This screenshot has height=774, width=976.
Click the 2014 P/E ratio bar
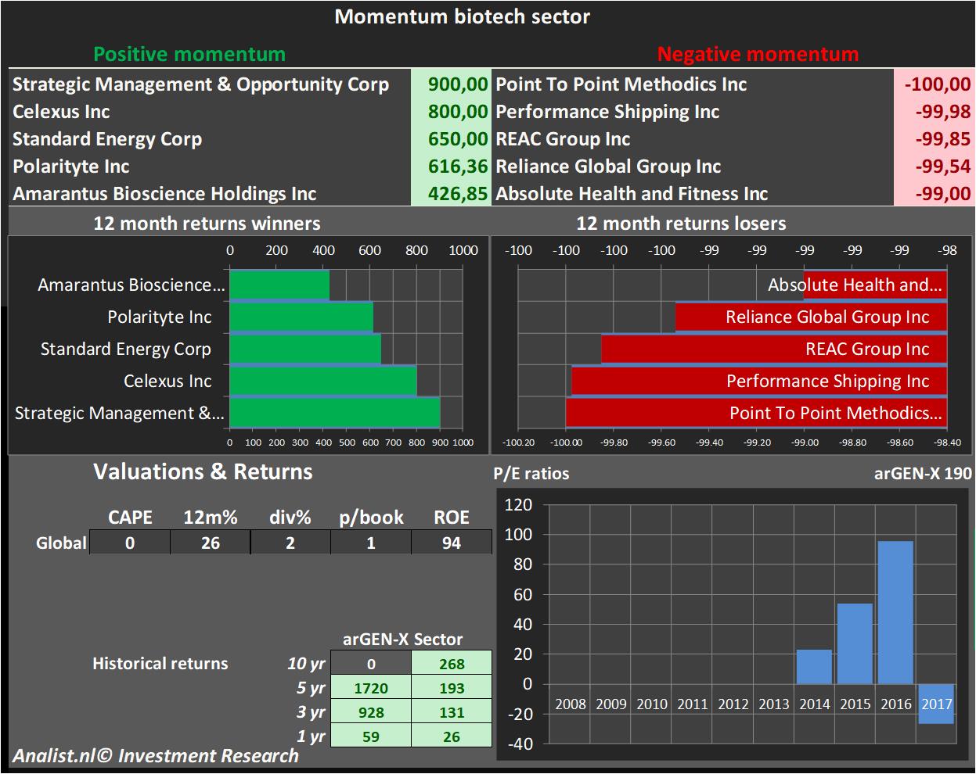click(814, 666)
